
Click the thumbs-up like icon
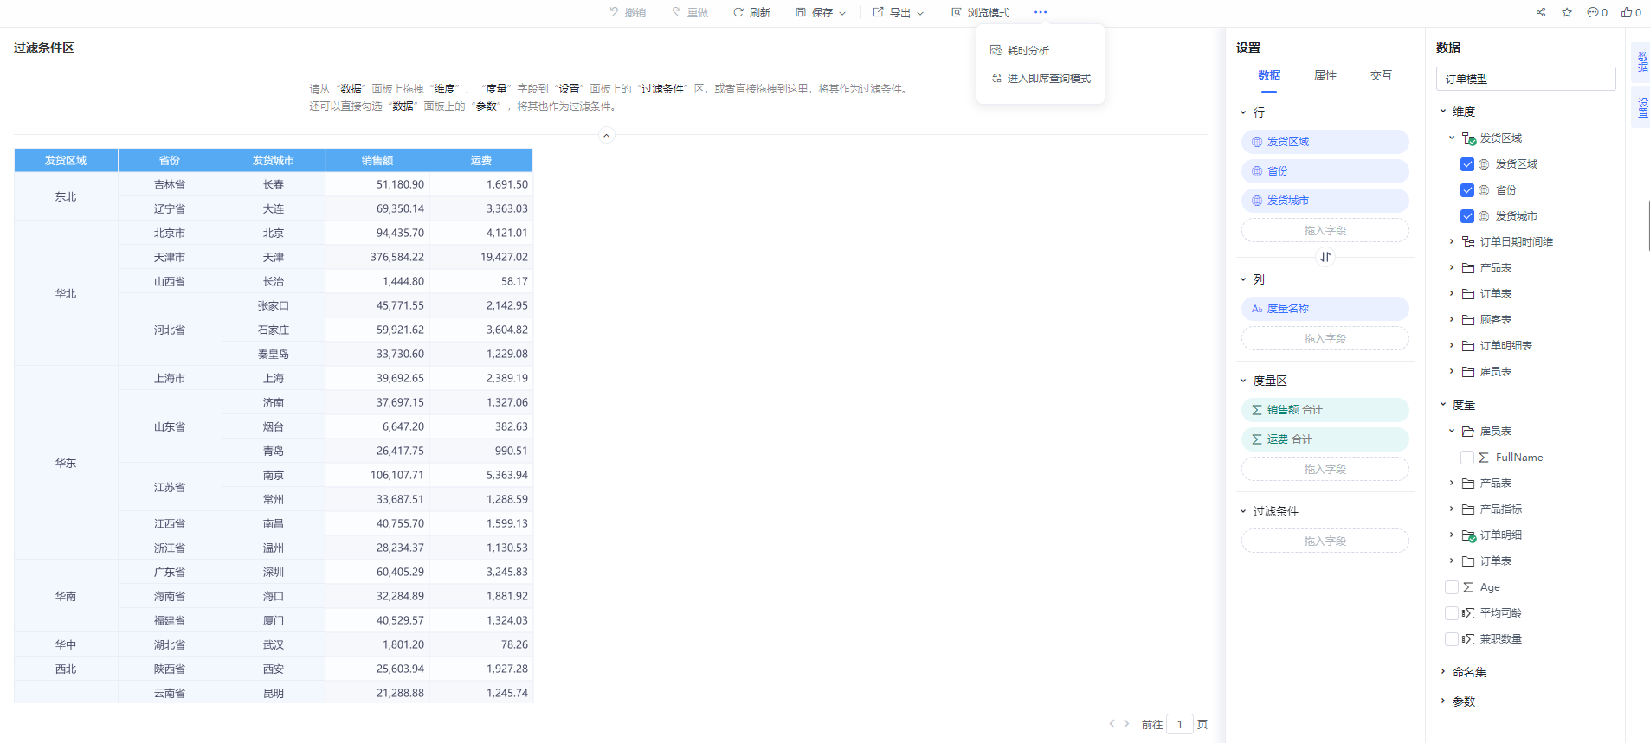click(1627, 12)
